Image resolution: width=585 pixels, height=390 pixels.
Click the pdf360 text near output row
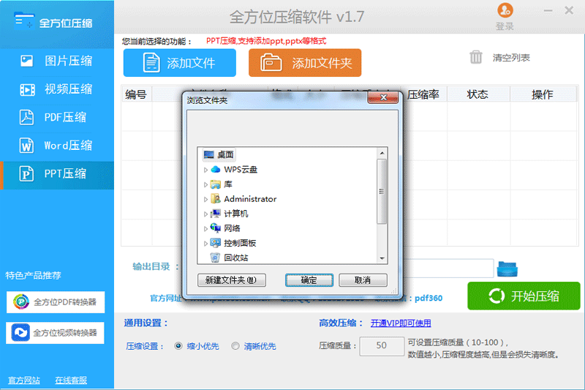(429, 299)
